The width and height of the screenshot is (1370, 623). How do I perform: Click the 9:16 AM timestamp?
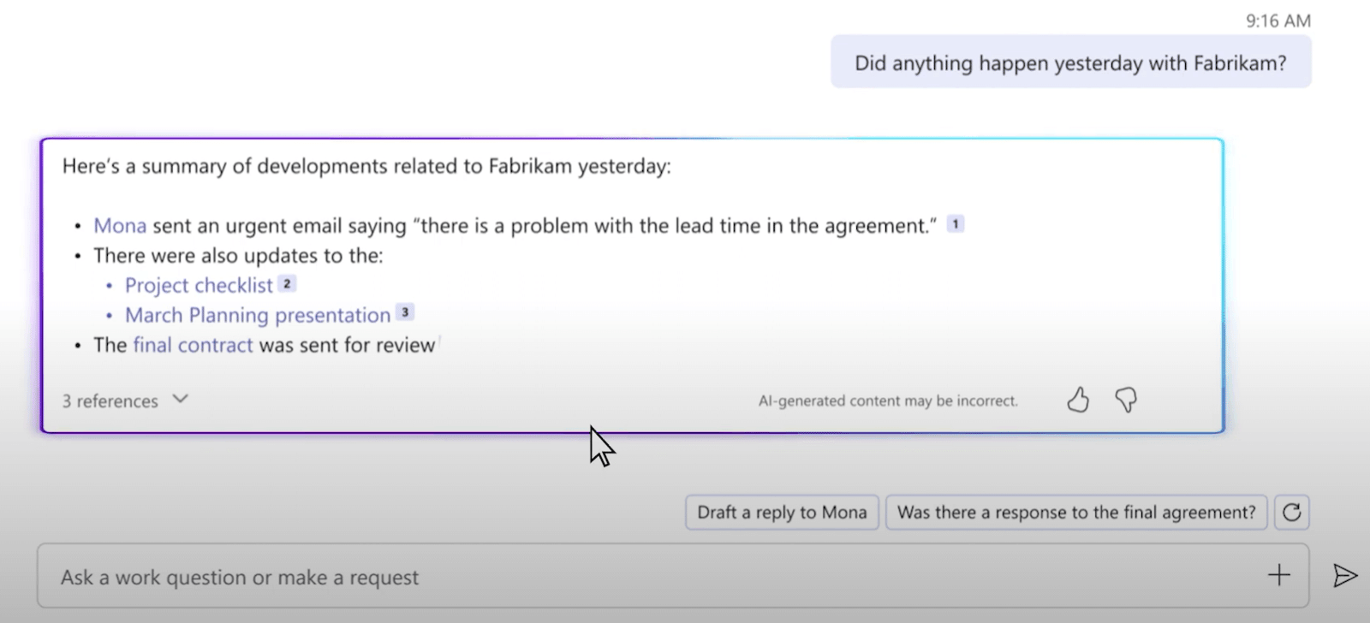tap(1278, 21)
